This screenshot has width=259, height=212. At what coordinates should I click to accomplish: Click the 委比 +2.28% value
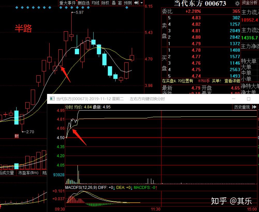pyautogui.click(x=193, y=11)
